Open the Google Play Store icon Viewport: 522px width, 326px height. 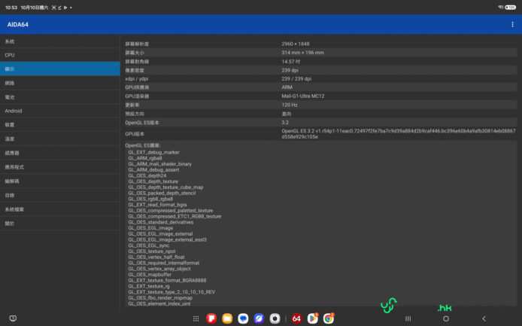click(x=312, y=318)
